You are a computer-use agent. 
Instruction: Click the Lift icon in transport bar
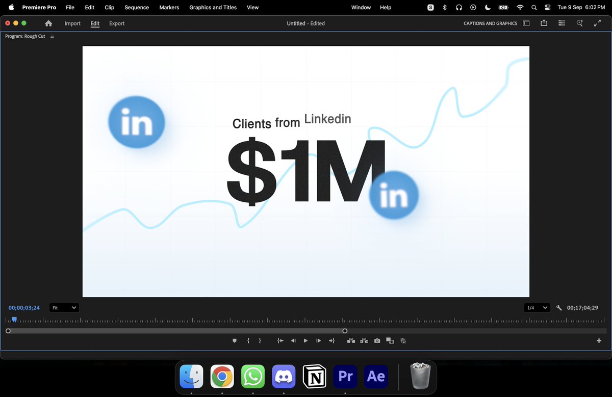pyautogui.click(x=351, y=340)
